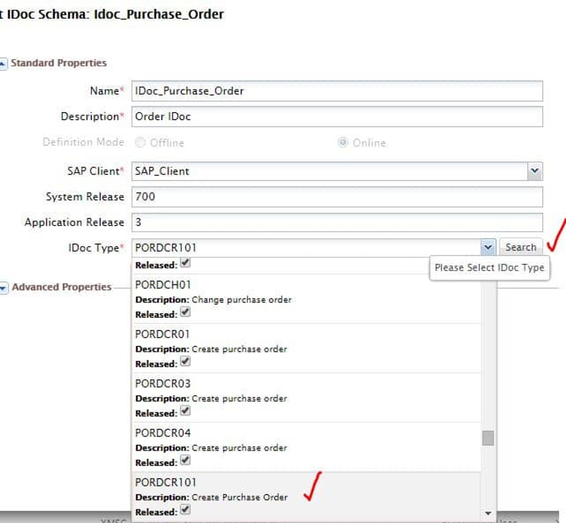Screen dimensions: 566x523
Task: Click the Name input field
Action: [337, 91]
